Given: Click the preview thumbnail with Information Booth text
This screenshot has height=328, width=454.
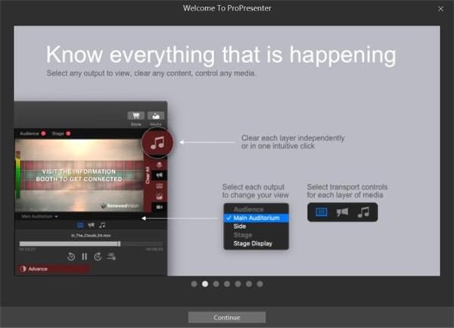Looking at the screenshot, I should 79,175.
